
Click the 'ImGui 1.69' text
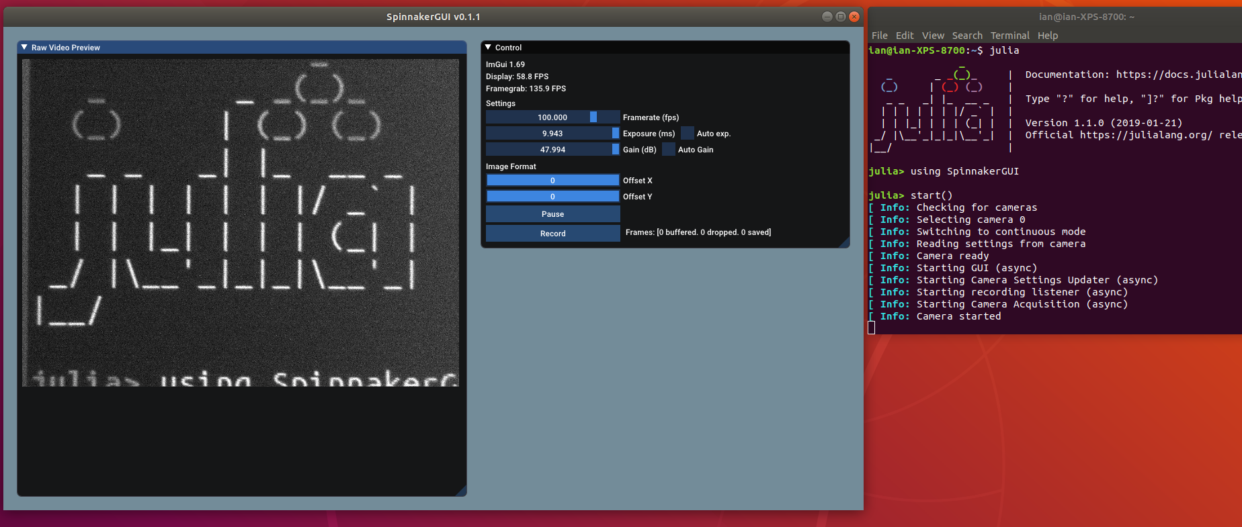pos(505,64)
